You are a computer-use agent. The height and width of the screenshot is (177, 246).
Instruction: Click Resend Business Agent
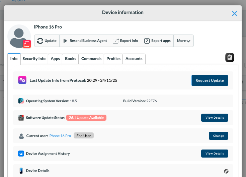(x=85, y=41)
